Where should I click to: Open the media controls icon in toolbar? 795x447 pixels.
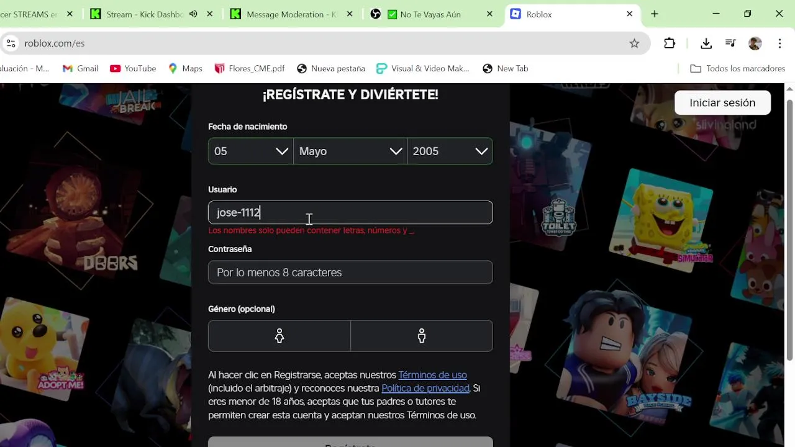click(730, 43)
